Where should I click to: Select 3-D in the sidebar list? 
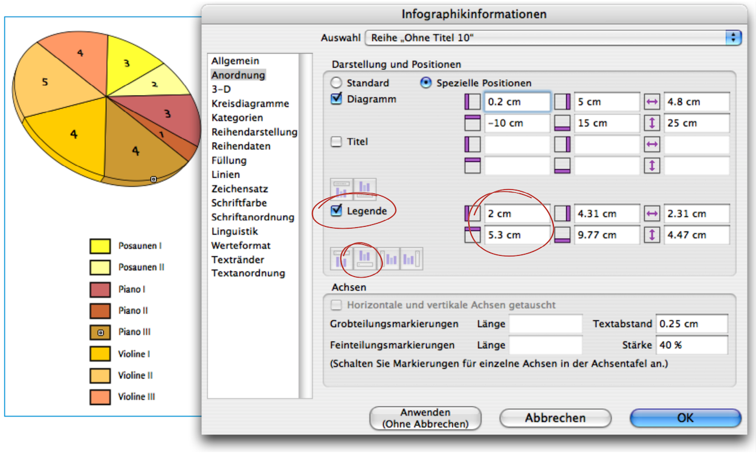pyautogui.click(x=221, y=89)
